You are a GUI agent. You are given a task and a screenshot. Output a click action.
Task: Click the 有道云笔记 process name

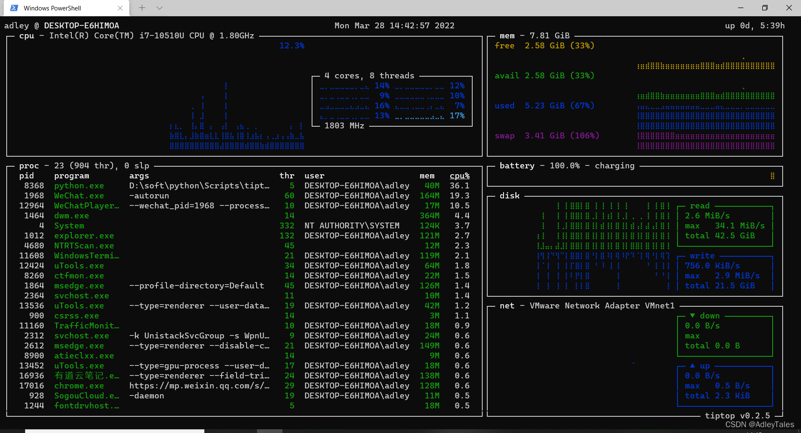coord(87,376)
